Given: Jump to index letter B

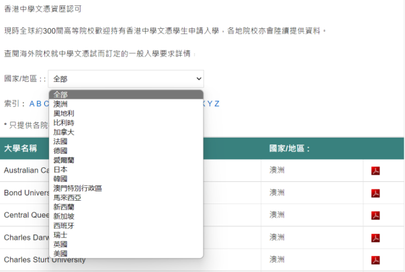Looking at the screenshot, I should point(39,103).
